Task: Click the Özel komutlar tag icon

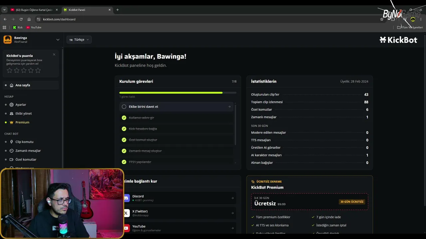Action: (12, 160)
